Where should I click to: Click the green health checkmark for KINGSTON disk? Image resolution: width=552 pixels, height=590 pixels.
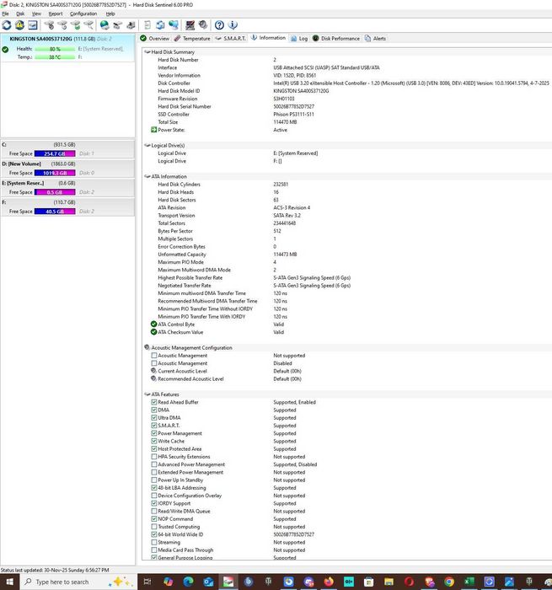5,49
